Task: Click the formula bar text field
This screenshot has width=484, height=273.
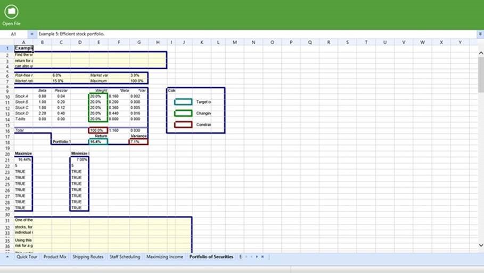Action: (256, 34)
